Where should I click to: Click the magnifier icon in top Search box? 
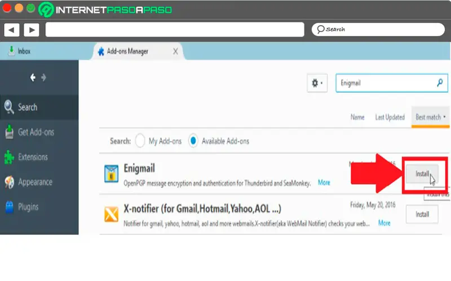(x=320, y=29)
